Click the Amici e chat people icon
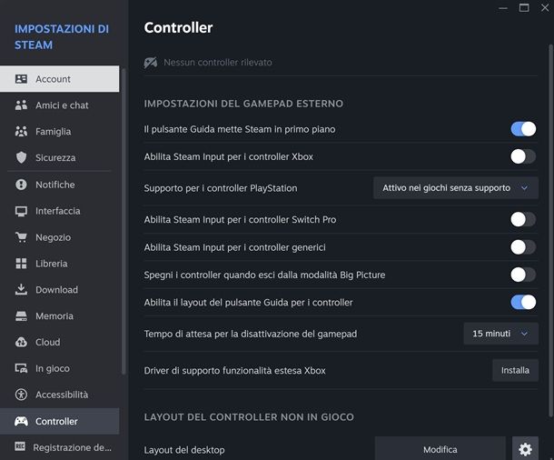This screenshot has height=460, width=554. click(21, 105)
